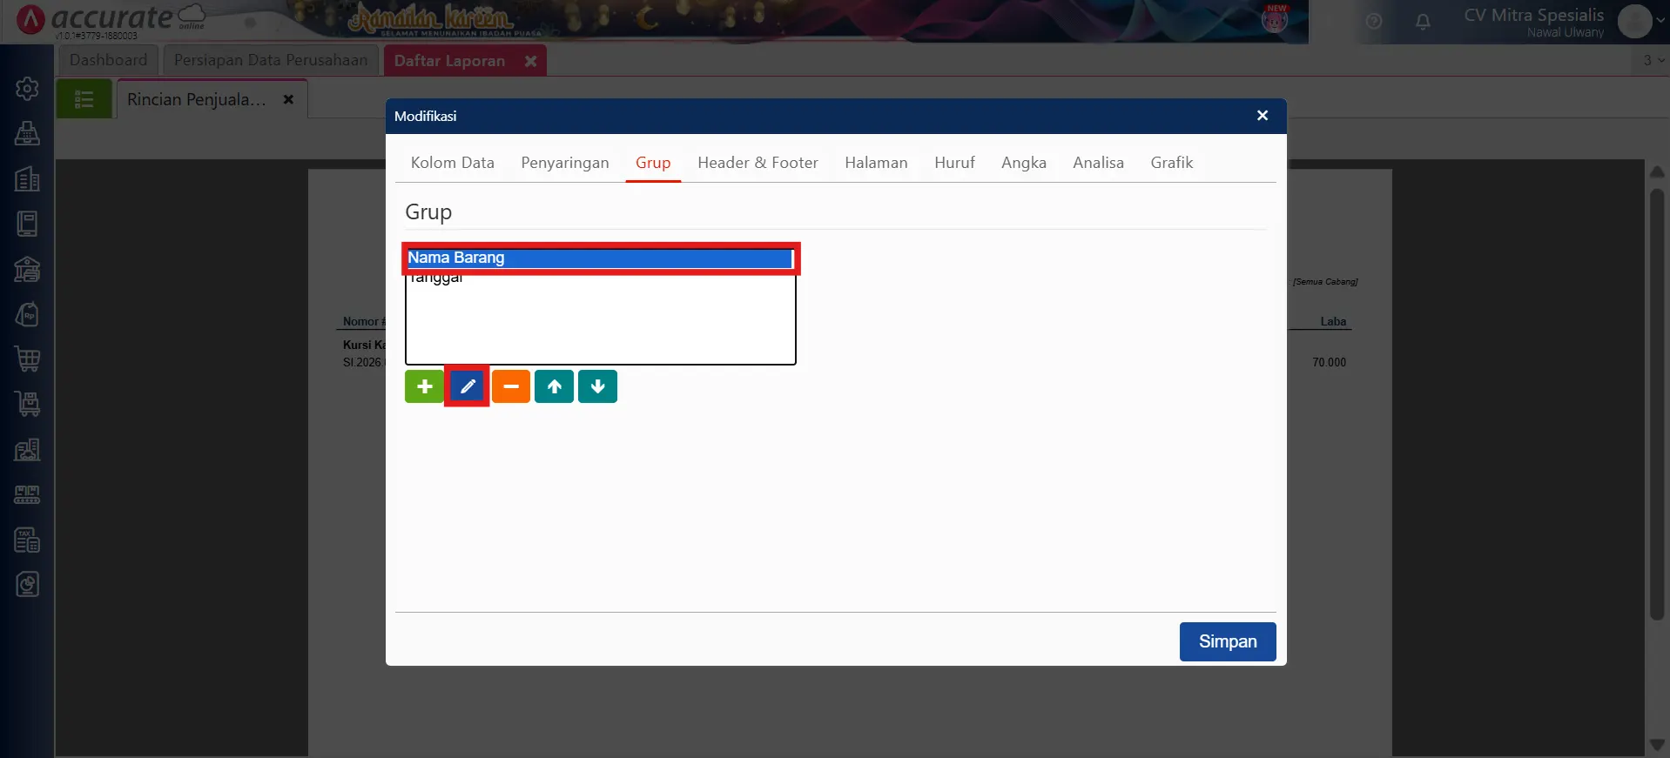Image resolution: width=1670 pixels, height=758 pixels.
Task: Remove group with the orange minus button
Action: pos(511,386)
